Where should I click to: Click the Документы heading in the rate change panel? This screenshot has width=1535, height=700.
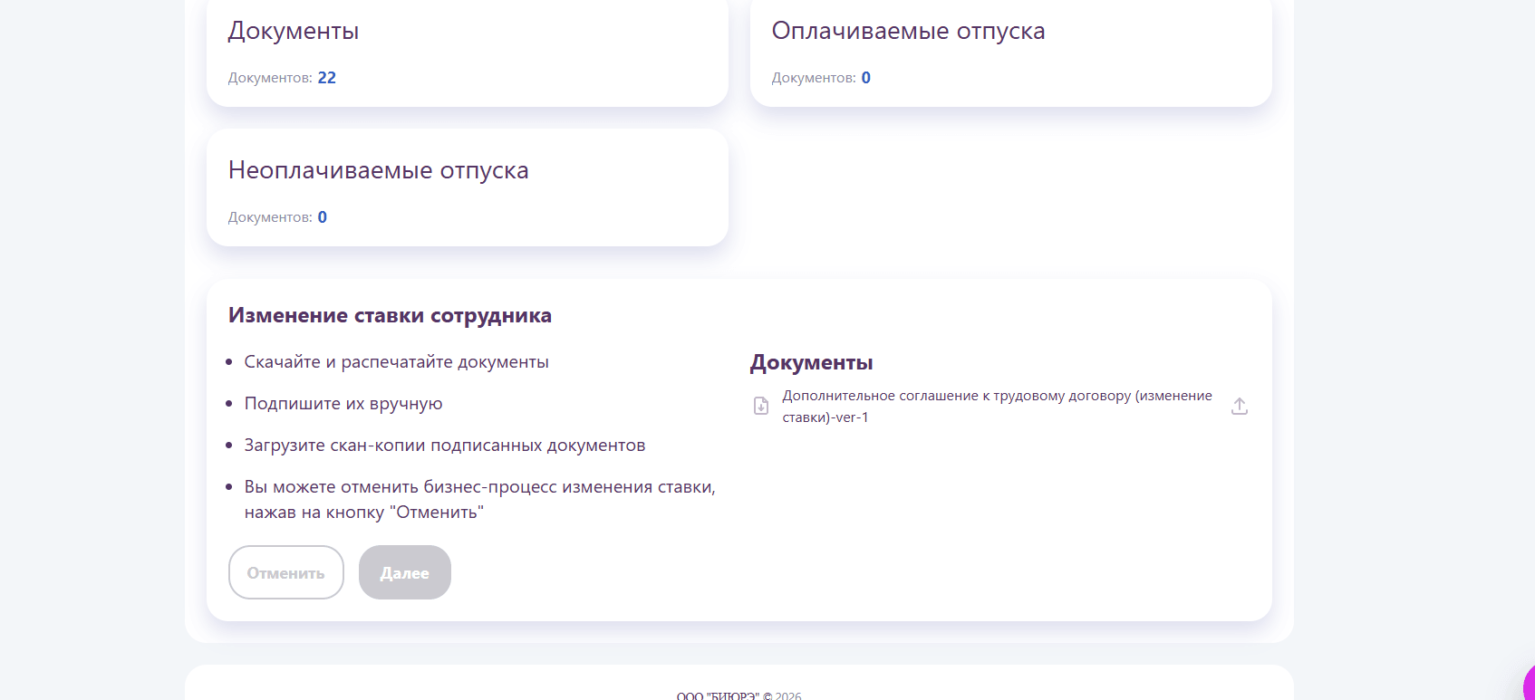(811, 362)
